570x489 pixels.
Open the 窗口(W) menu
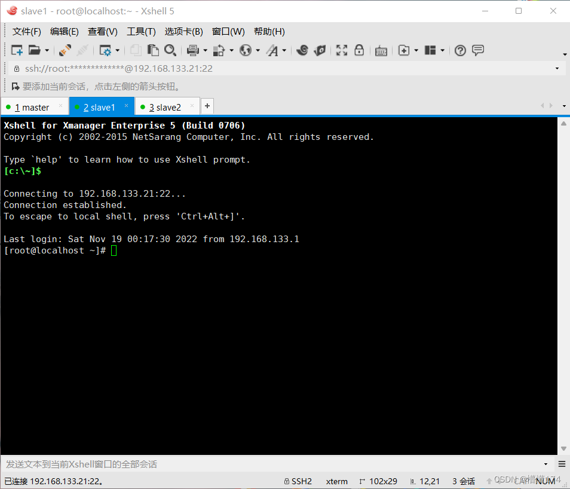coord(228,32)
